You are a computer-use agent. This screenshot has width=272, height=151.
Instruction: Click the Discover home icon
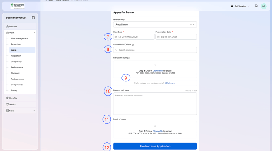7,26
